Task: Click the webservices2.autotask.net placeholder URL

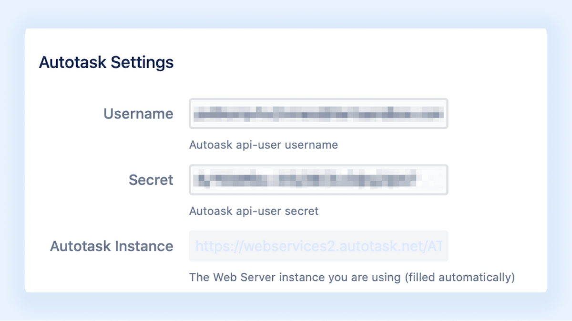Action: coord(318,246)
